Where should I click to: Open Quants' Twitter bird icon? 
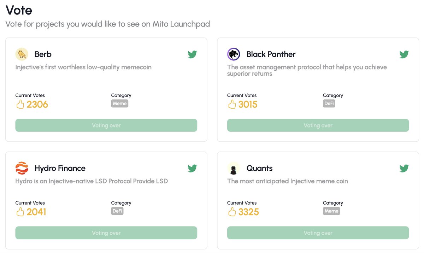tap(404, 168)
